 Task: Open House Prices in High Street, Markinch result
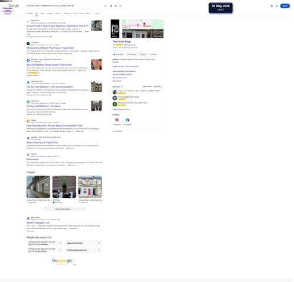coord(58,26)
